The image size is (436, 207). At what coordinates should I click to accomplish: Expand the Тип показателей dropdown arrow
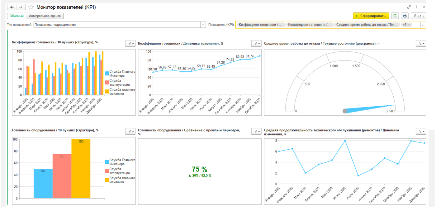pos(203,25)
